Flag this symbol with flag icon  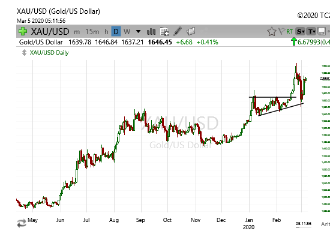(281, 31)
